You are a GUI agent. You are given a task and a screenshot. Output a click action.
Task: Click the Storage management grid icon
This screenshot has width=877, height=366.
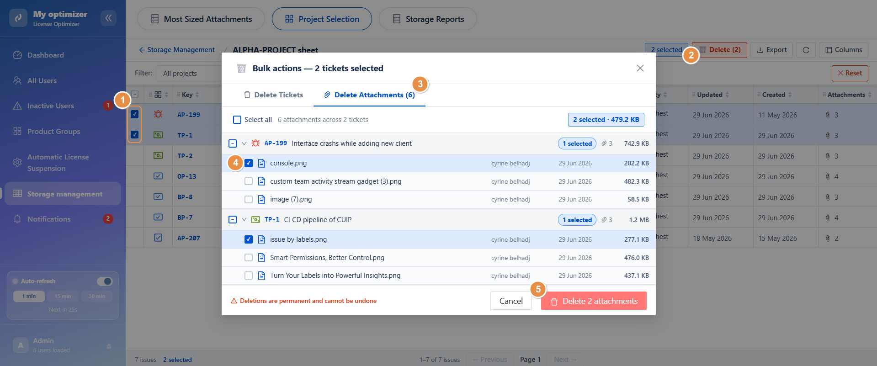[x=17, y=194]
